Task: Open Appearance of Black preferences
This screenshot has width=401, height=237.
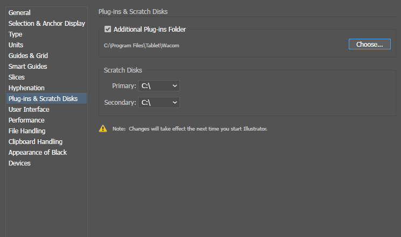Action: pos(38,152)
